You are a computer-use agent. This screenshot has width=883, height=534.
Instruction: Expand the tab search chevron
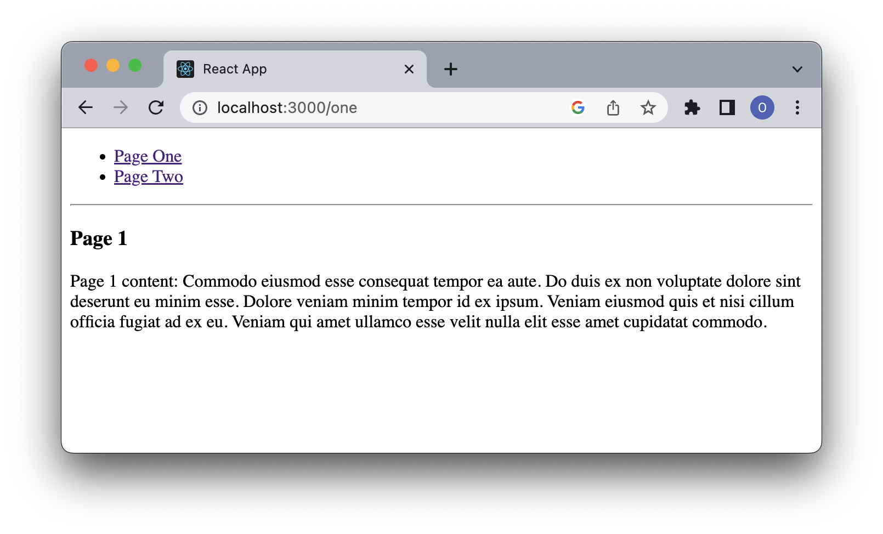click(797, 69)
